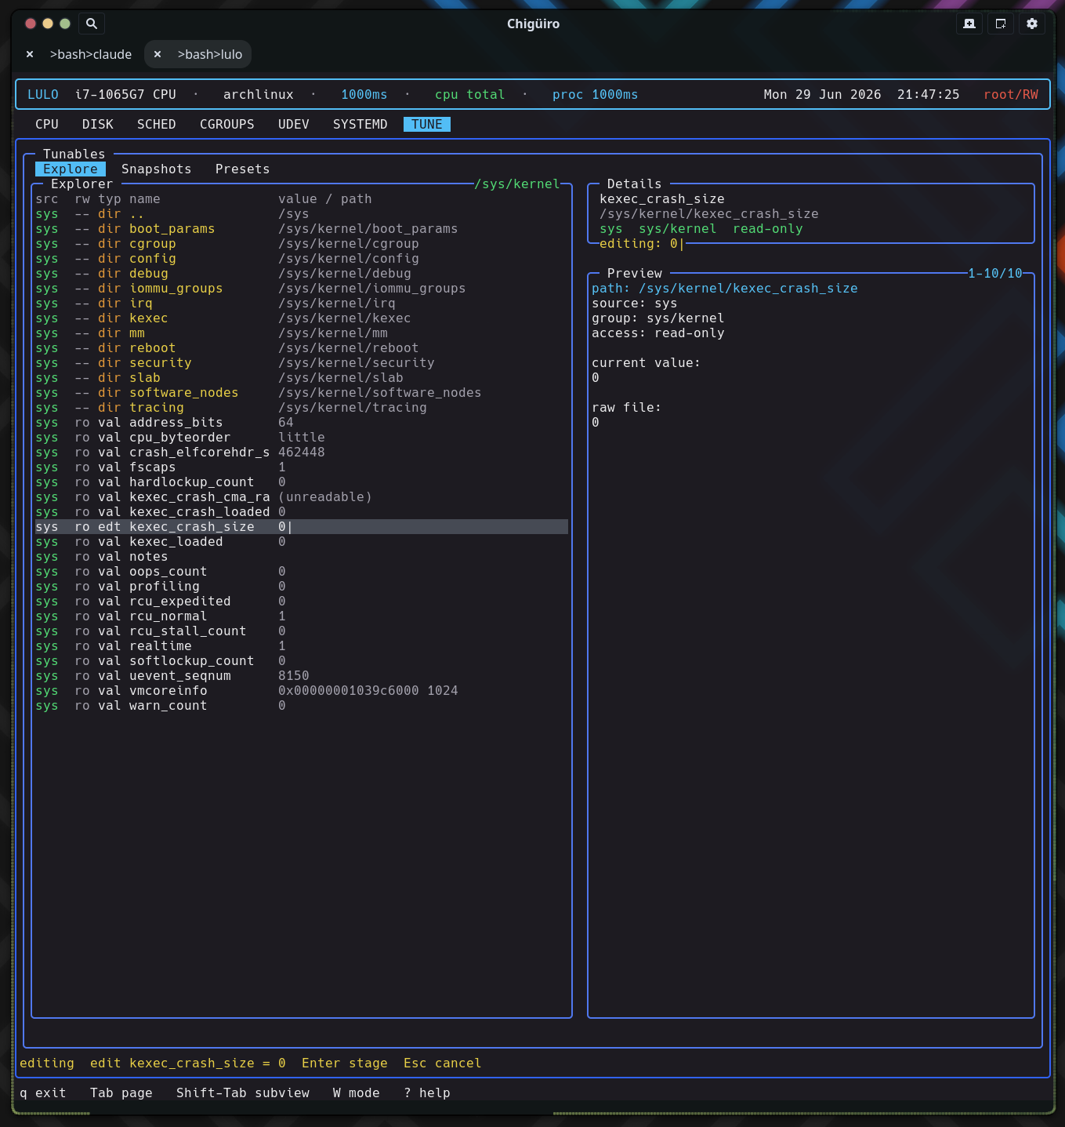Open the irq directory row

pyautogui.click(x=302, y=304)
